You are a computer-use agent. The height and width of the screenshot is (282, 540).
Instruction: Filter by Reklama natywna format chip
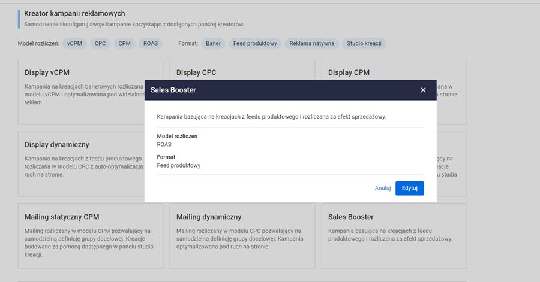[x=311, y=43]
